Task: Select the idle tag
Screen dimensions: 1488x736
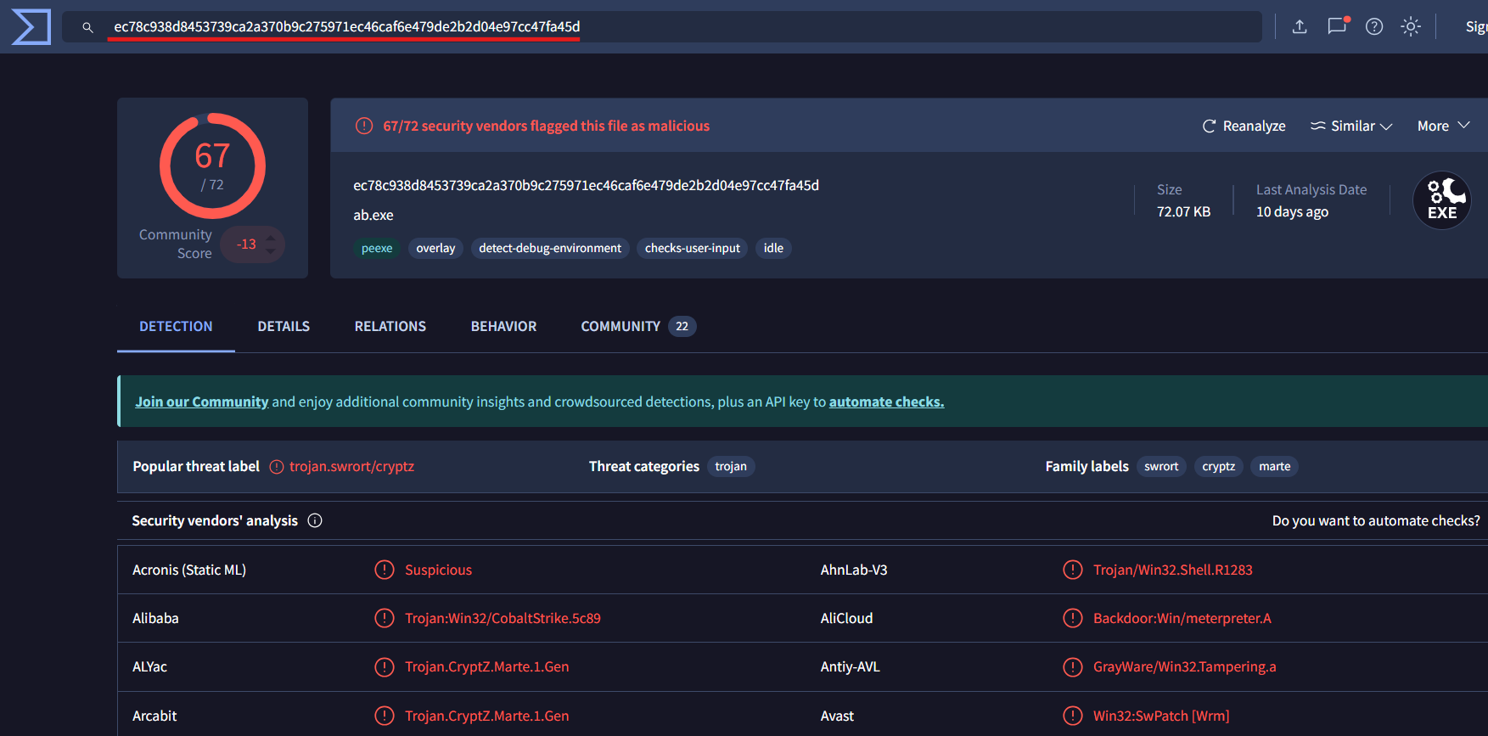Action: tap(773, 248)
